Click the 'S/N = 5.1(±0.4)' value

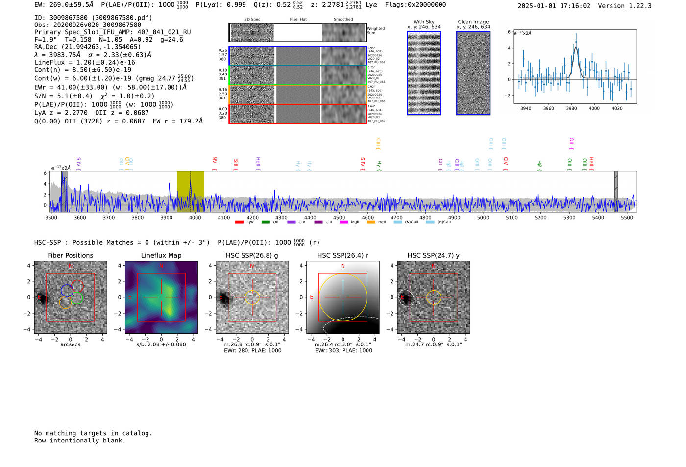click(63, 97)
